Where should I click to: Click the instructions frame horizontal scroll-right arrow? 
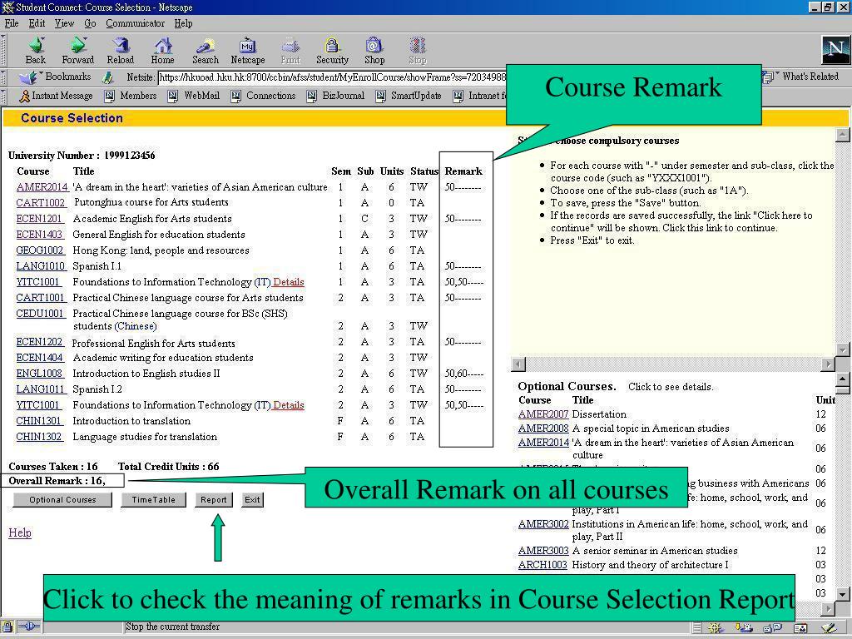click(x=828, y=364)
